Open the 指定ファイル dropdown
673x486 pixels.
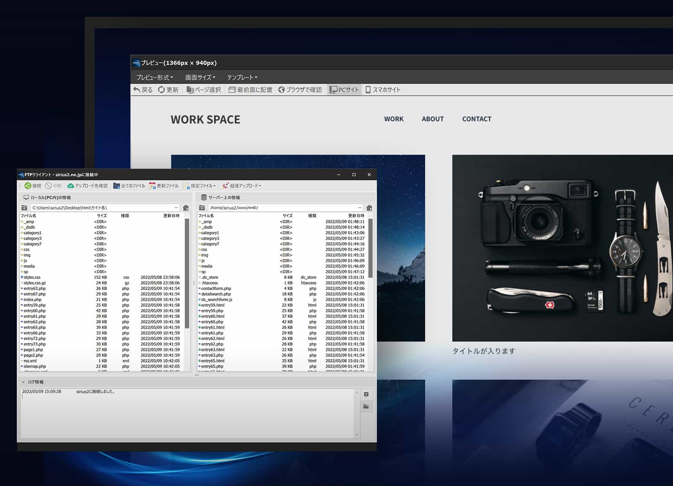tap(199, 186)
